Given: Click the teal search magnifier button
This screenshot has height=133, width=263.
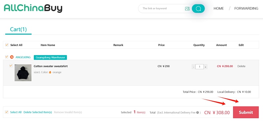Looking at the screenshot, I should [198, 9].
